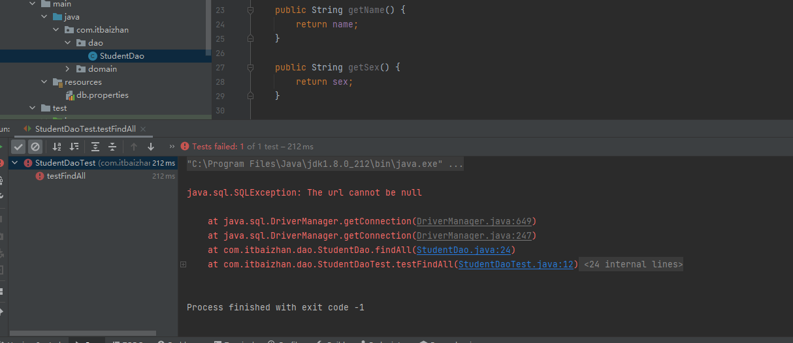Viewport: 793px width, 343px height.
Task: Expand the 24 internal lines fold
Action: pos(632,264)
